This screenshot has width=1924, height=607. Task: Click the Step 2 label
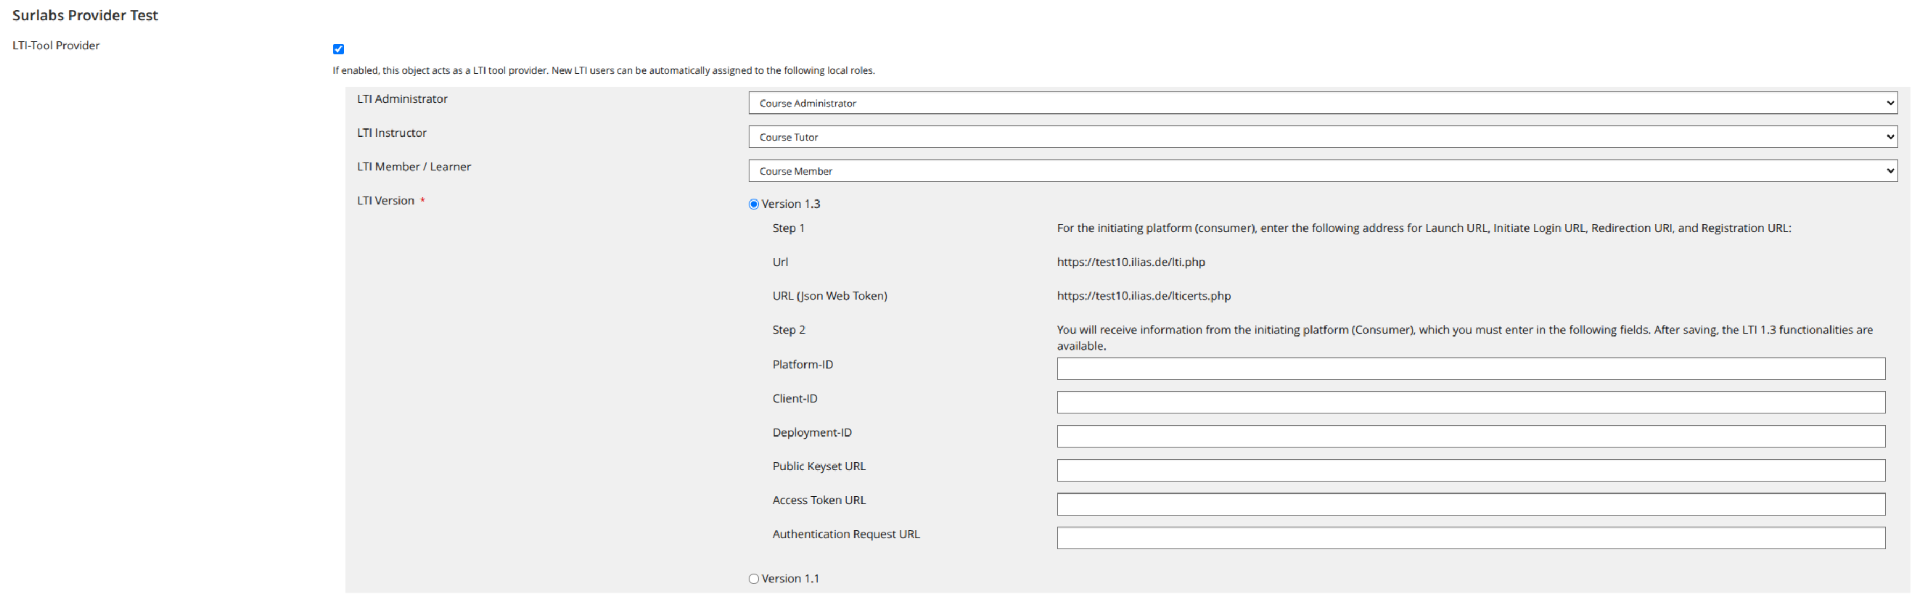point(789,330)
